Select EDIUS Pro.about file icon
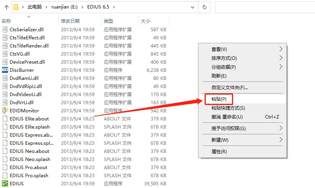Viewport: 315px width, 188px height. pyautogui.click(x=5, y=167)
